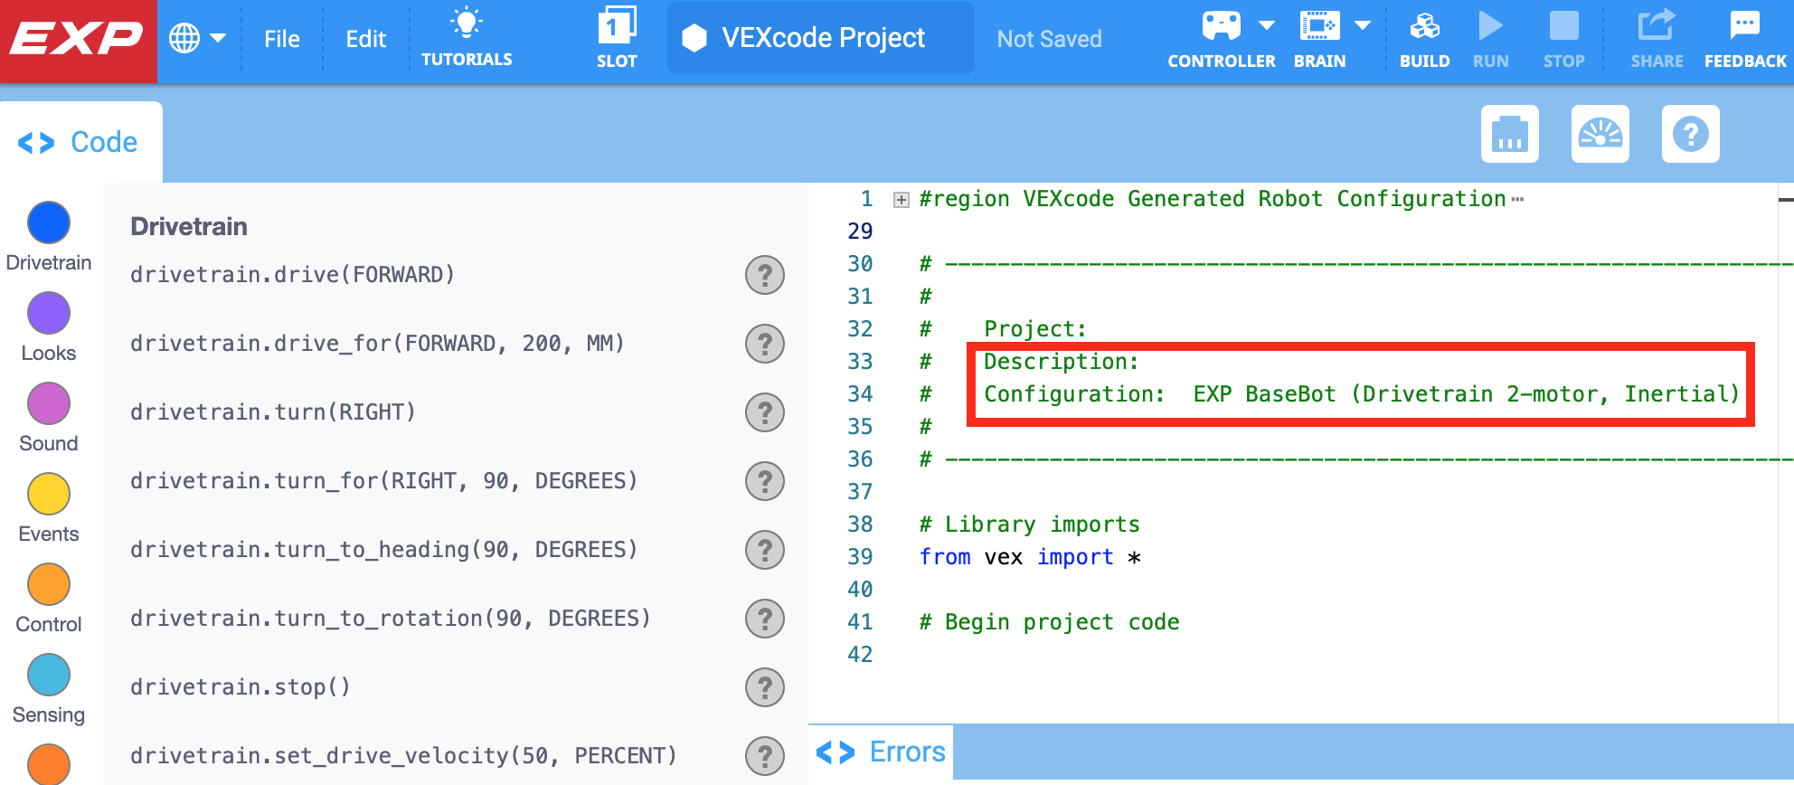Select the purple Looks category swatch

[x=49, y=313]
